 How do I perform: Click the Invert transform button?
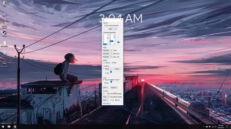[117, 69]
